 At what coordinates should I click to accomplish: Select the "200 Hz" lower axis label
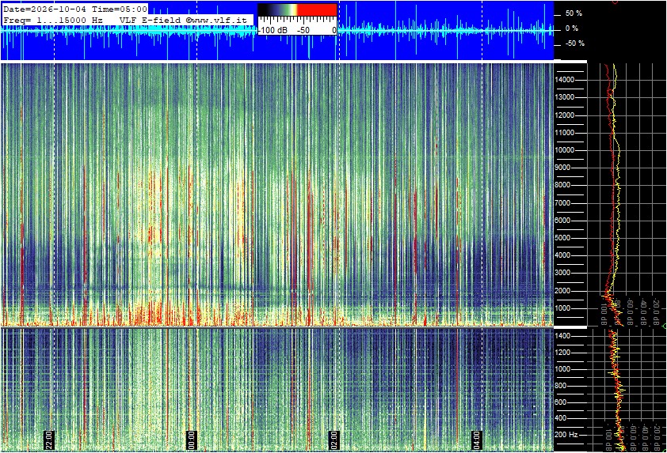[x=566, y=435]
